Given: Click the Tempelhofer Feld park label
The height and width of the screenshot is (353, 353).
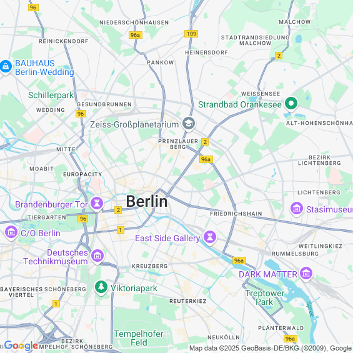Looking at the screenshot, I should 139,338.
